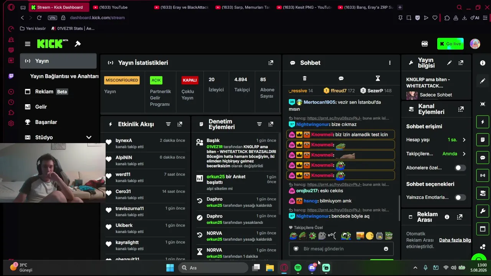
Task: Open the Twitch icon in the Opera sidebar
Action: pos(11,76)
